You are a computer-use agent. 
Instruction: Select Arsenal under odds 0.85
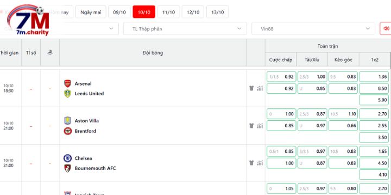click(312, 88)
